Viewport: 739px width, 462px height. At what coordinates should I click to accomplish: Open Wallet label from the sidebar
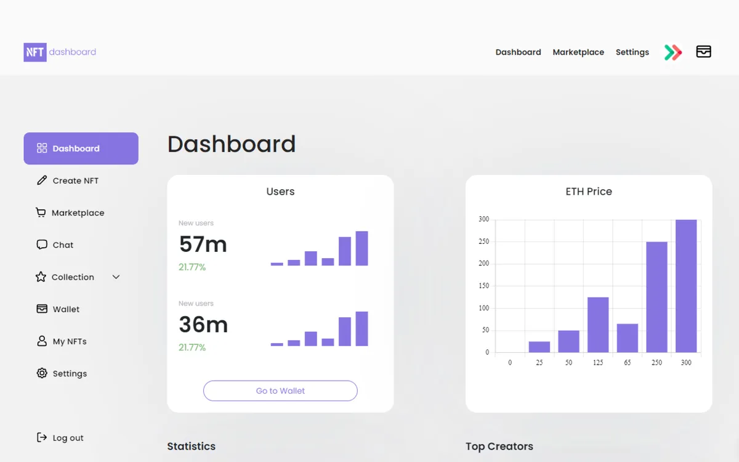click(67, 309)
